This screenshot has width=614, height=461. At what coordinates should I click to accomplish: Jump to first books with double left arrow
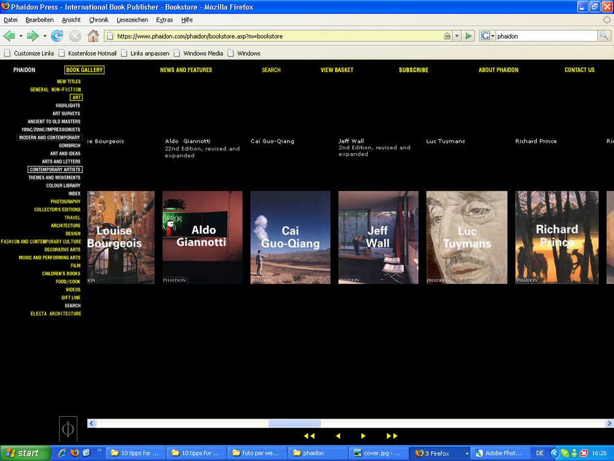[309, 436]
